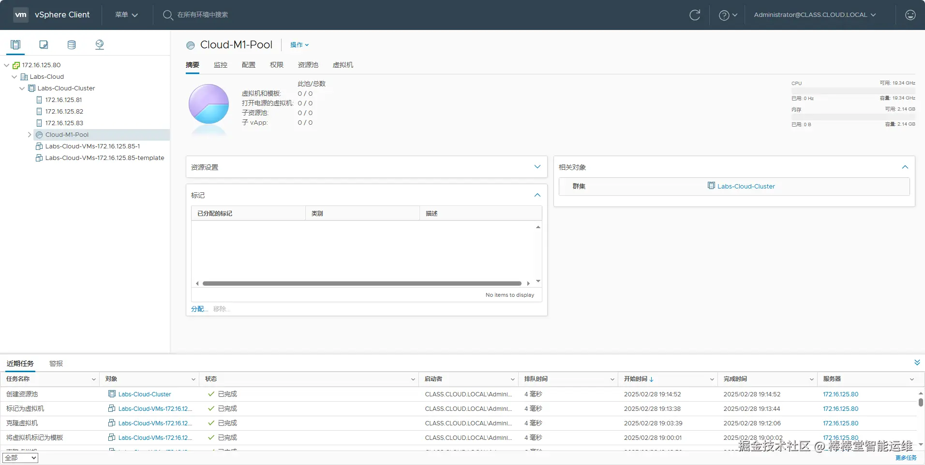Click host icon for 172.16.125.81
925x465 pixels.
(x=39, y=100)
